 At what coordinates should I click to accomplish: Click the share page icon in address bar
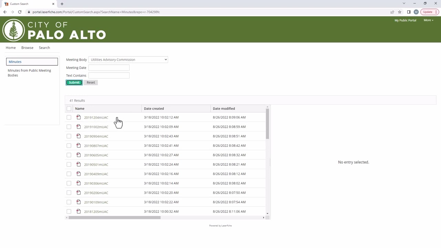click(392, 12)
